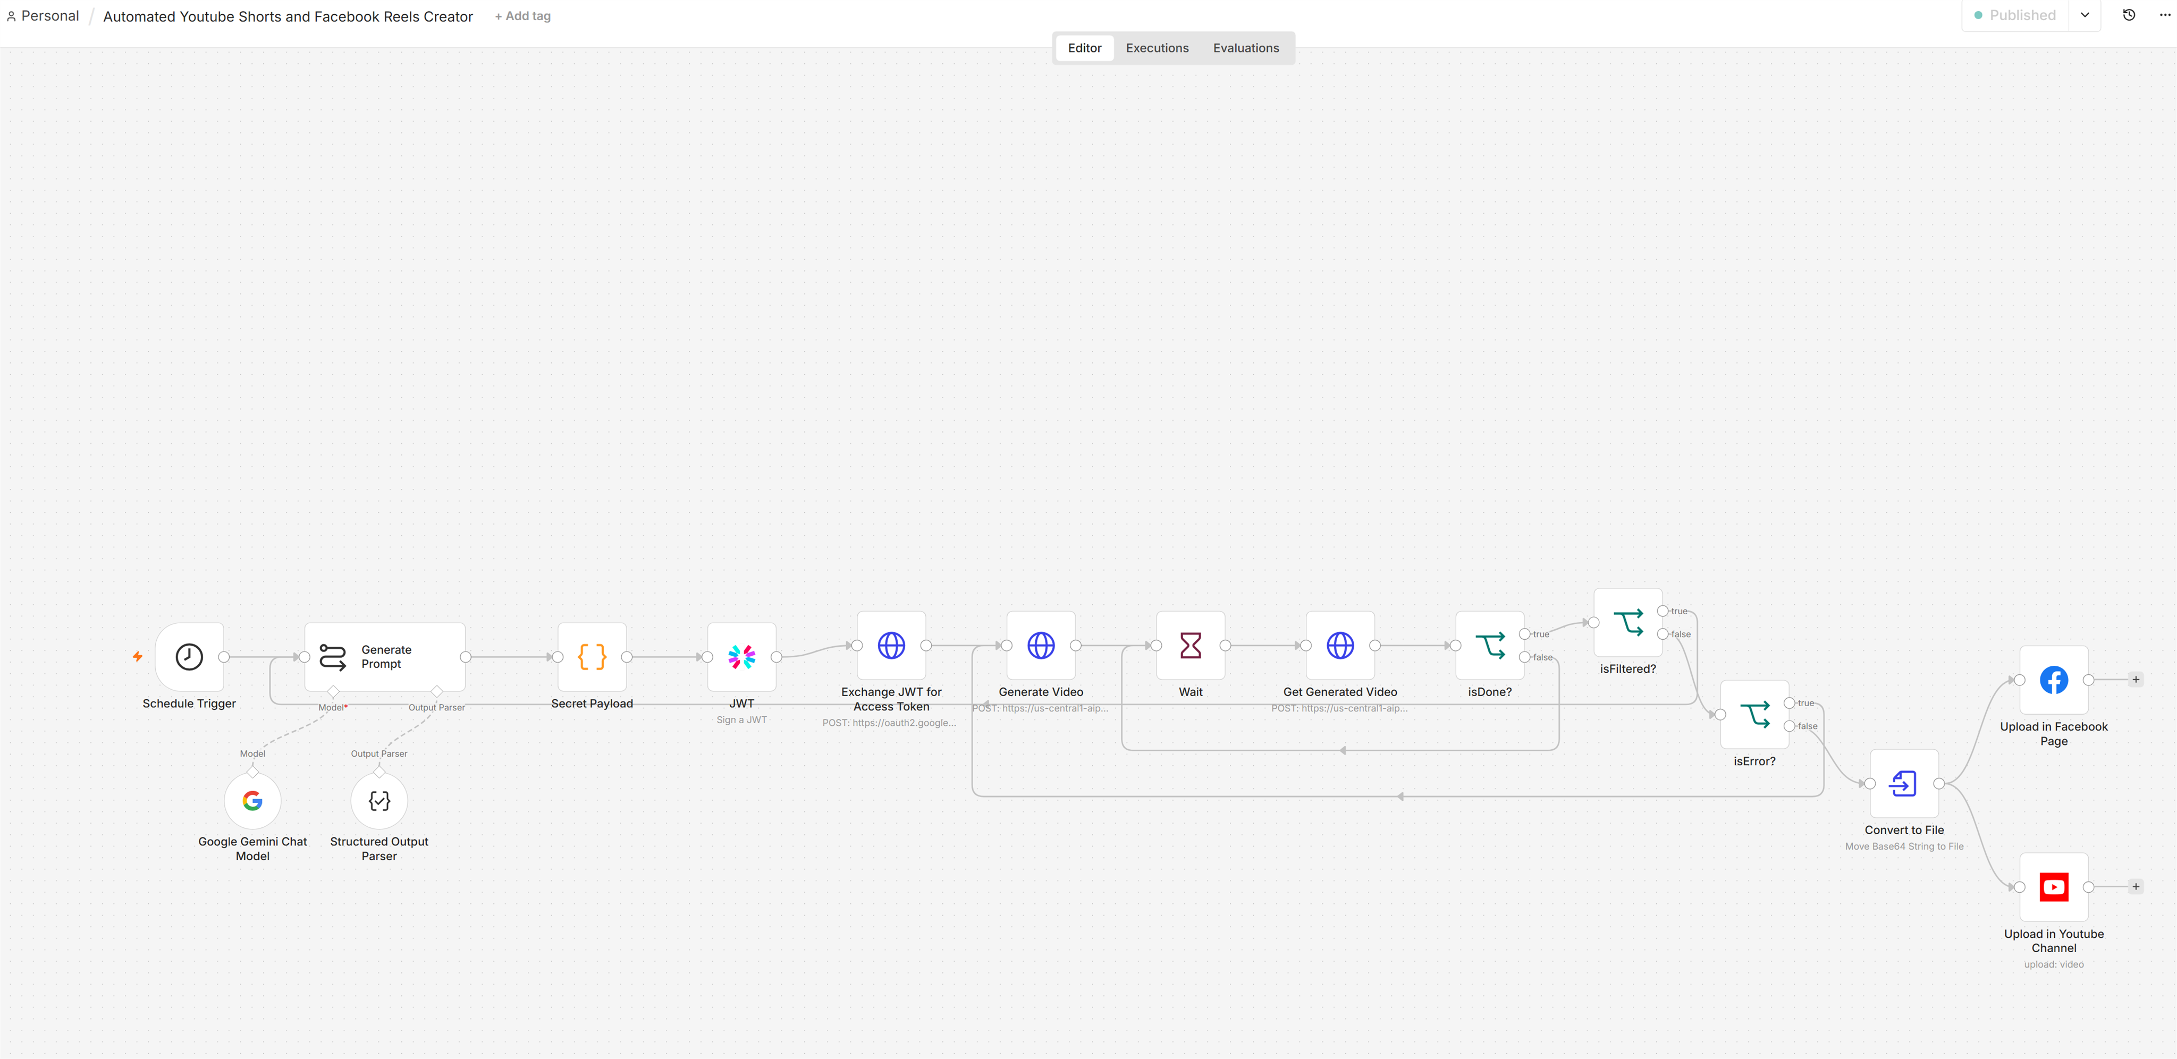Open the isError? IF node
This screenshot has height=1059, width=2177.
1754,714
